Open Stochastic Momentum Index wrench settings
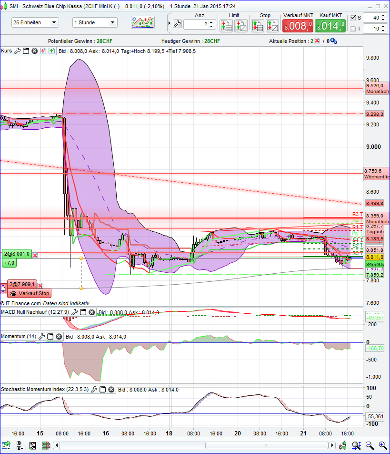Viewport: 390px width, 454px height. pyautogui.click(x=93, y=390)
